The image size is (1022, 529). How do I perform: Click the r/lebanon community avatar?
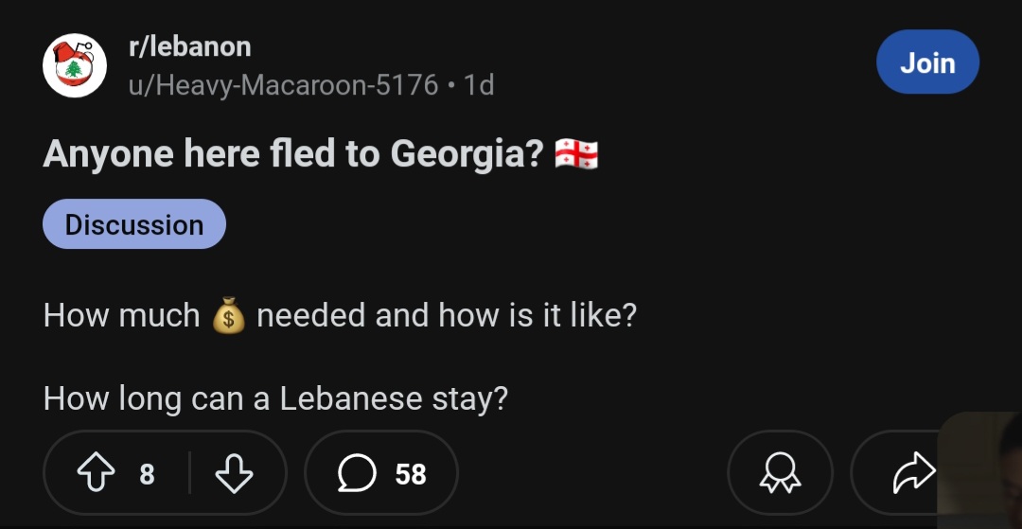[75, 65]
